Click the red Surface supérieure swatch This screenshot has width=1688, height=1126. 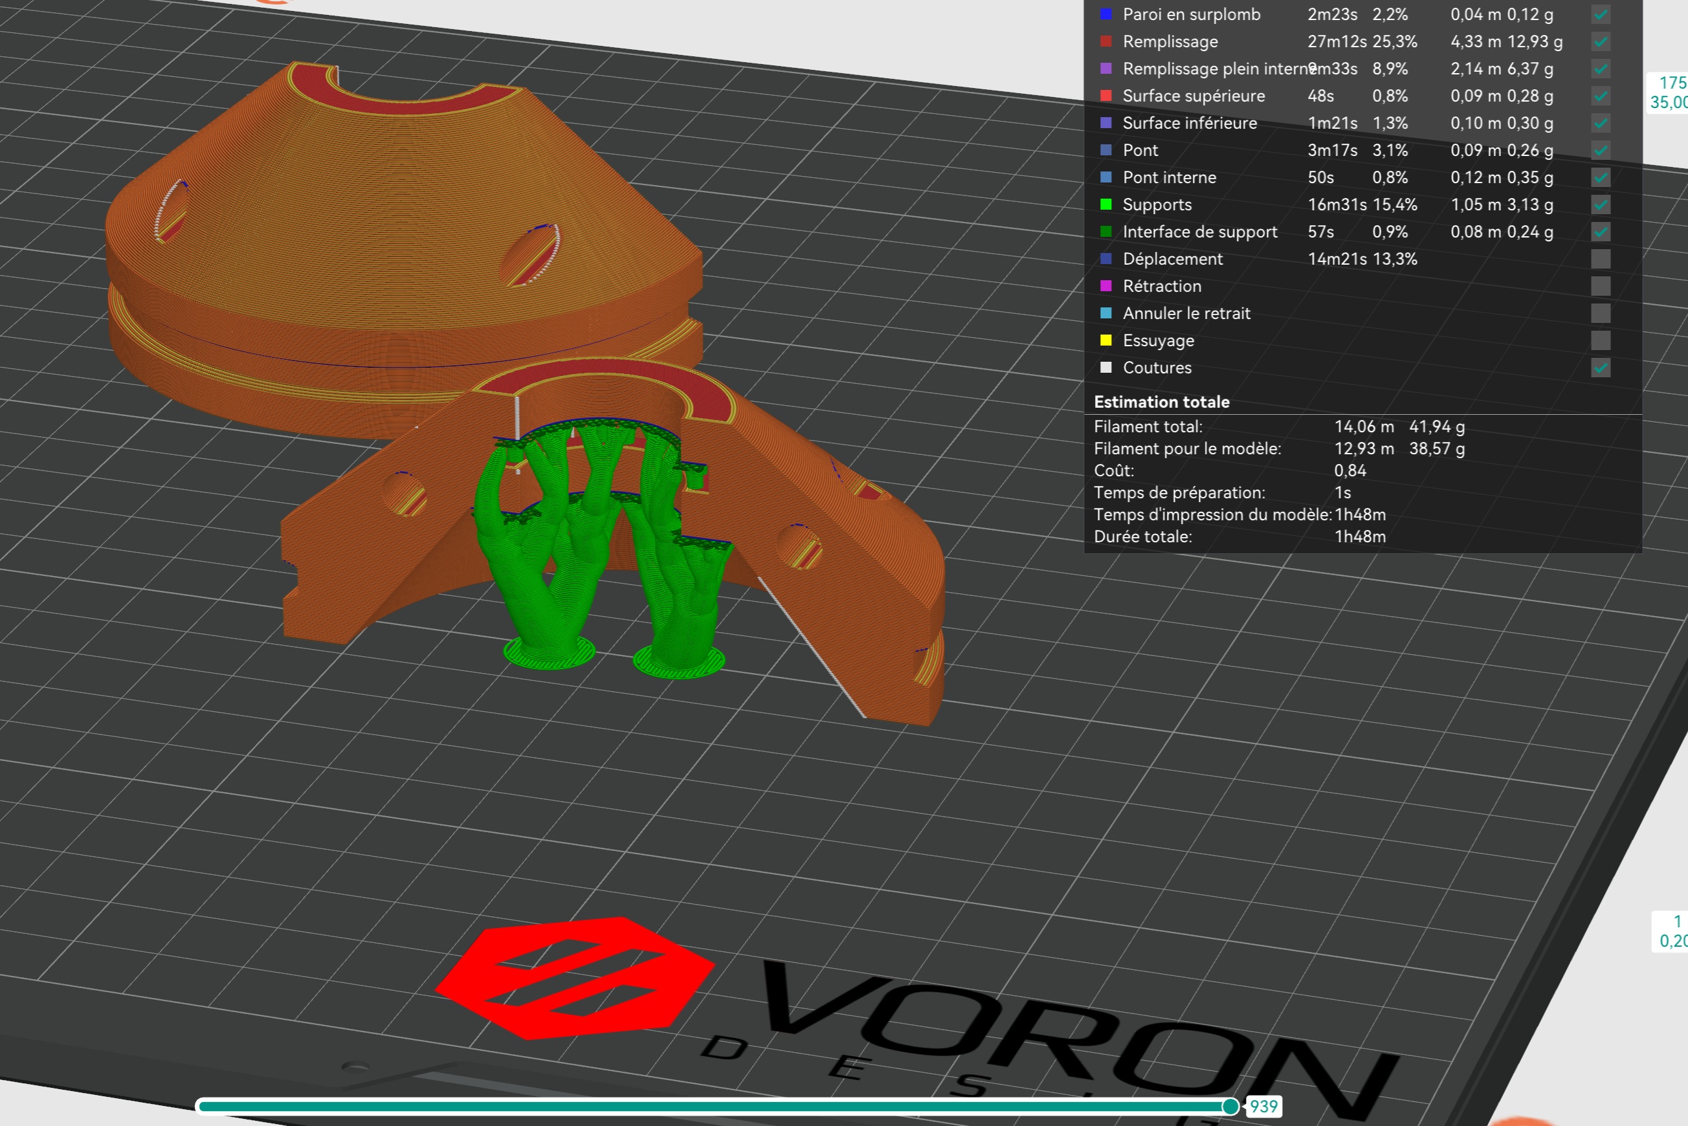(x=1106, y=96)
